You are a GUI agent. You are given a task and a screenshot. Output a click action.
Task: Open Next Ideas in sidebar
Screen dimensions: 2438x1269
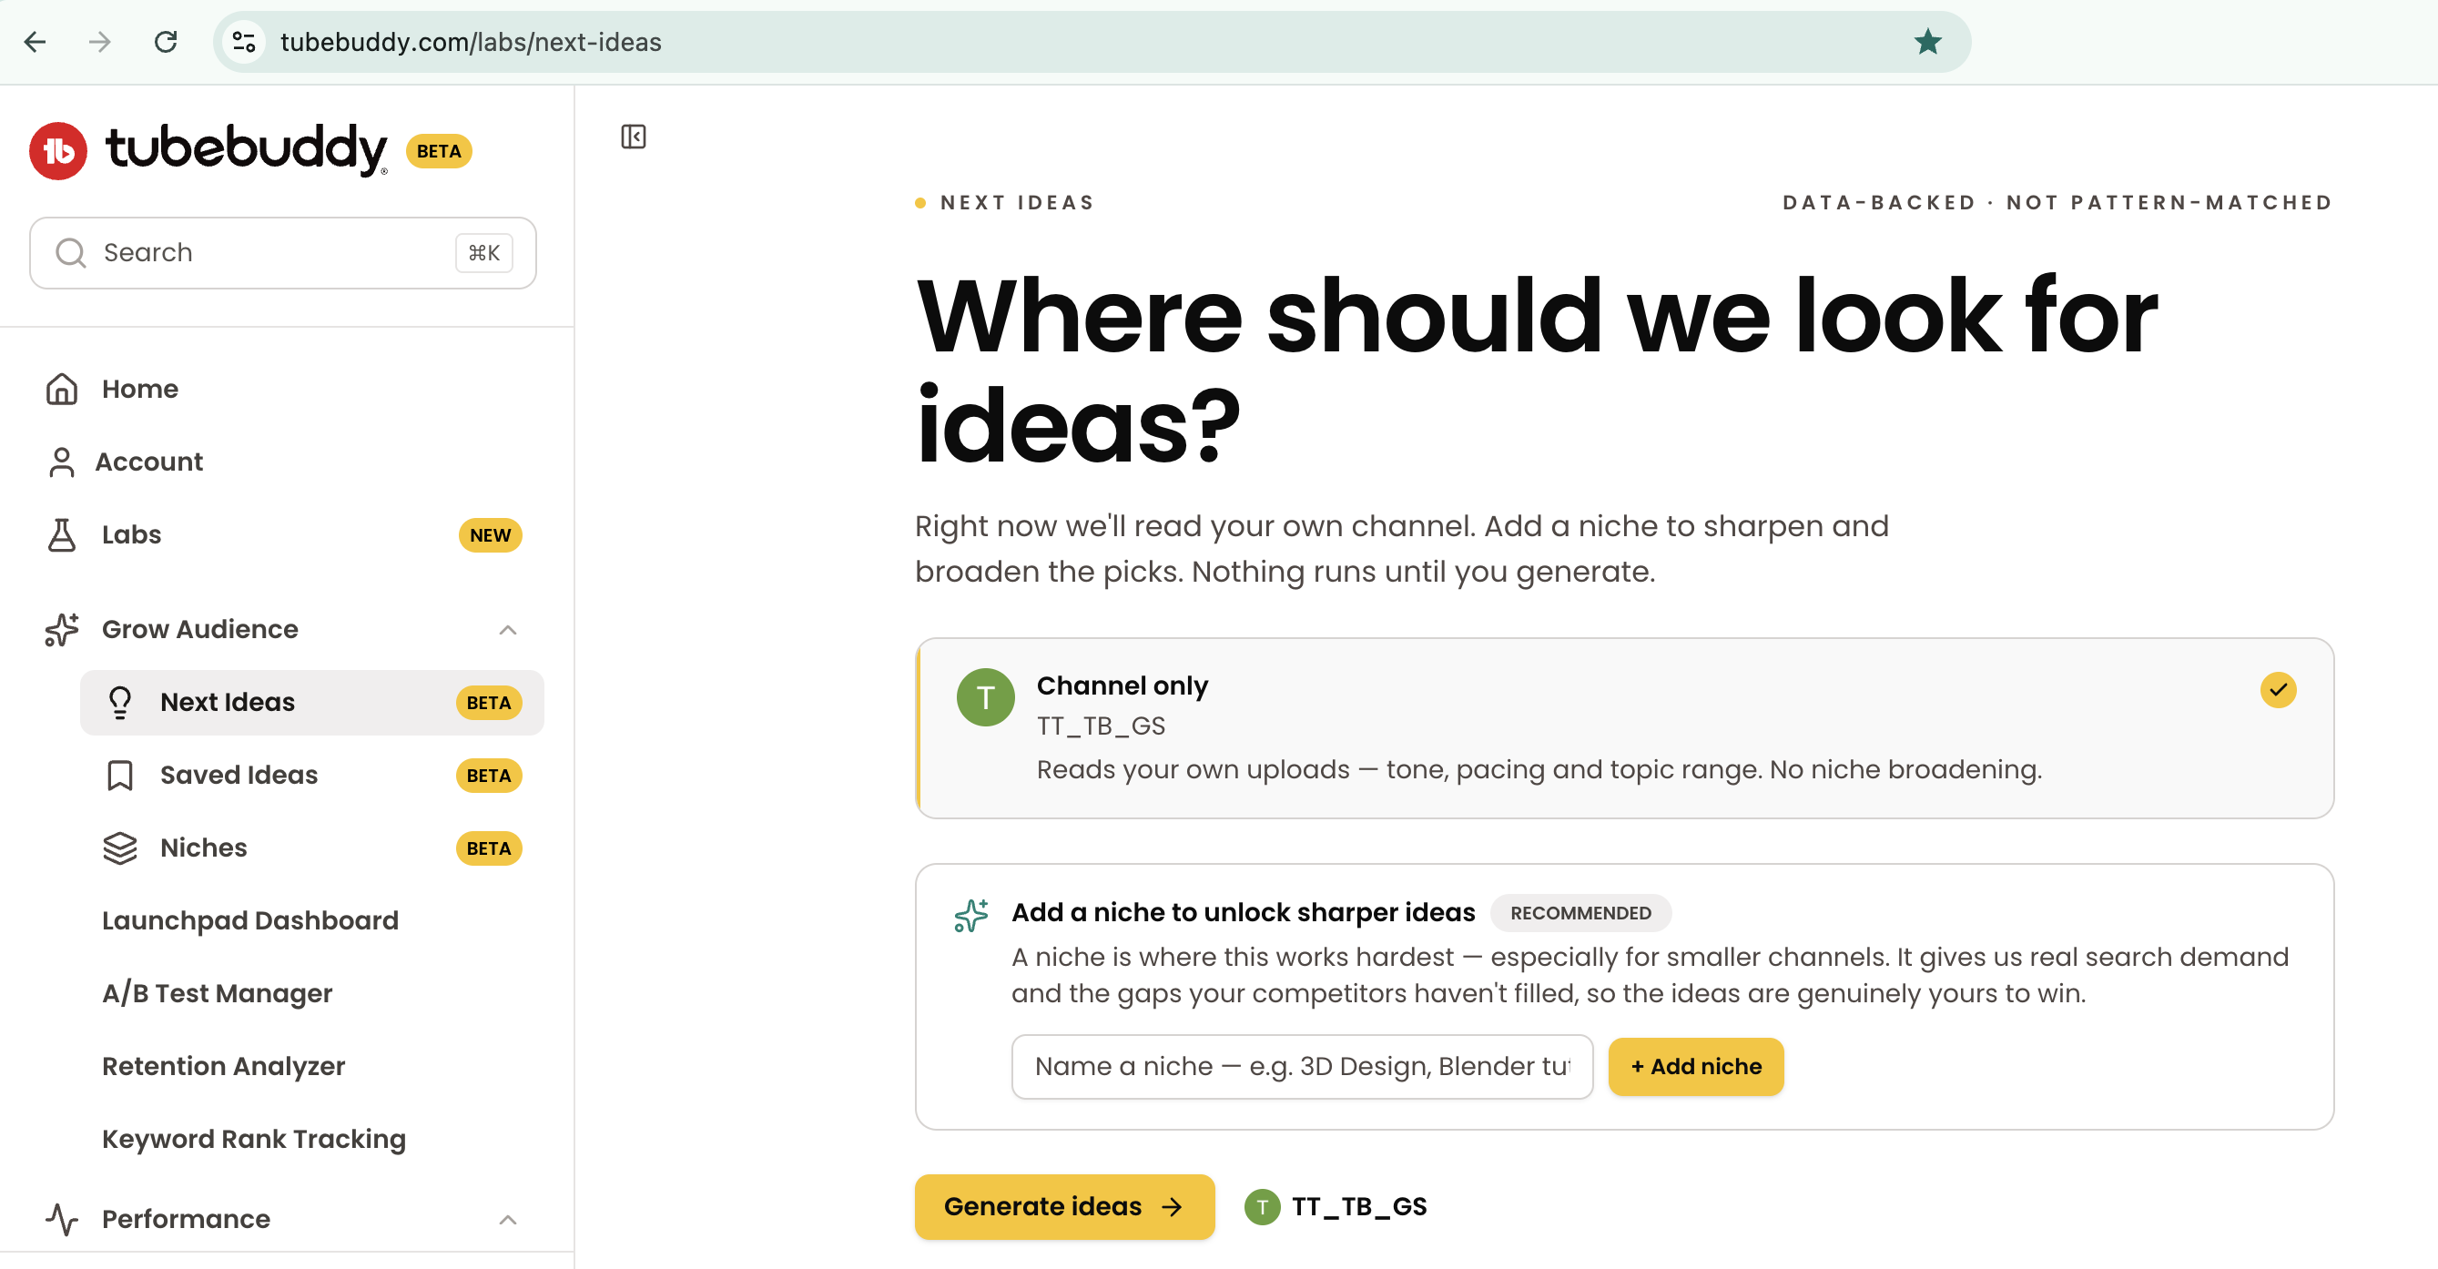click(312, 703)
